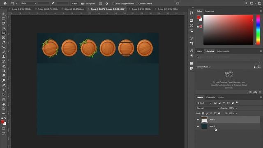Hide Layer 1 visibility eye
Viewport: 263px width, 148px height.
coord(198,126)
